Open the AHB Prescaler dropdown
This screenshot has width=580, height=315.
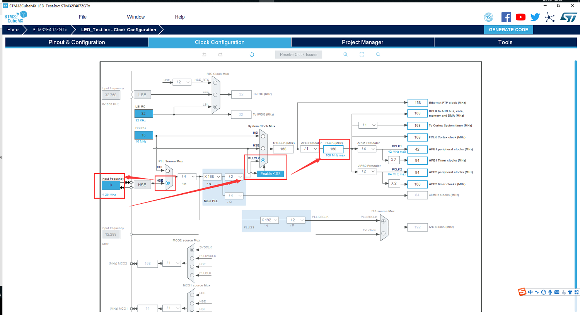point(309,149)
